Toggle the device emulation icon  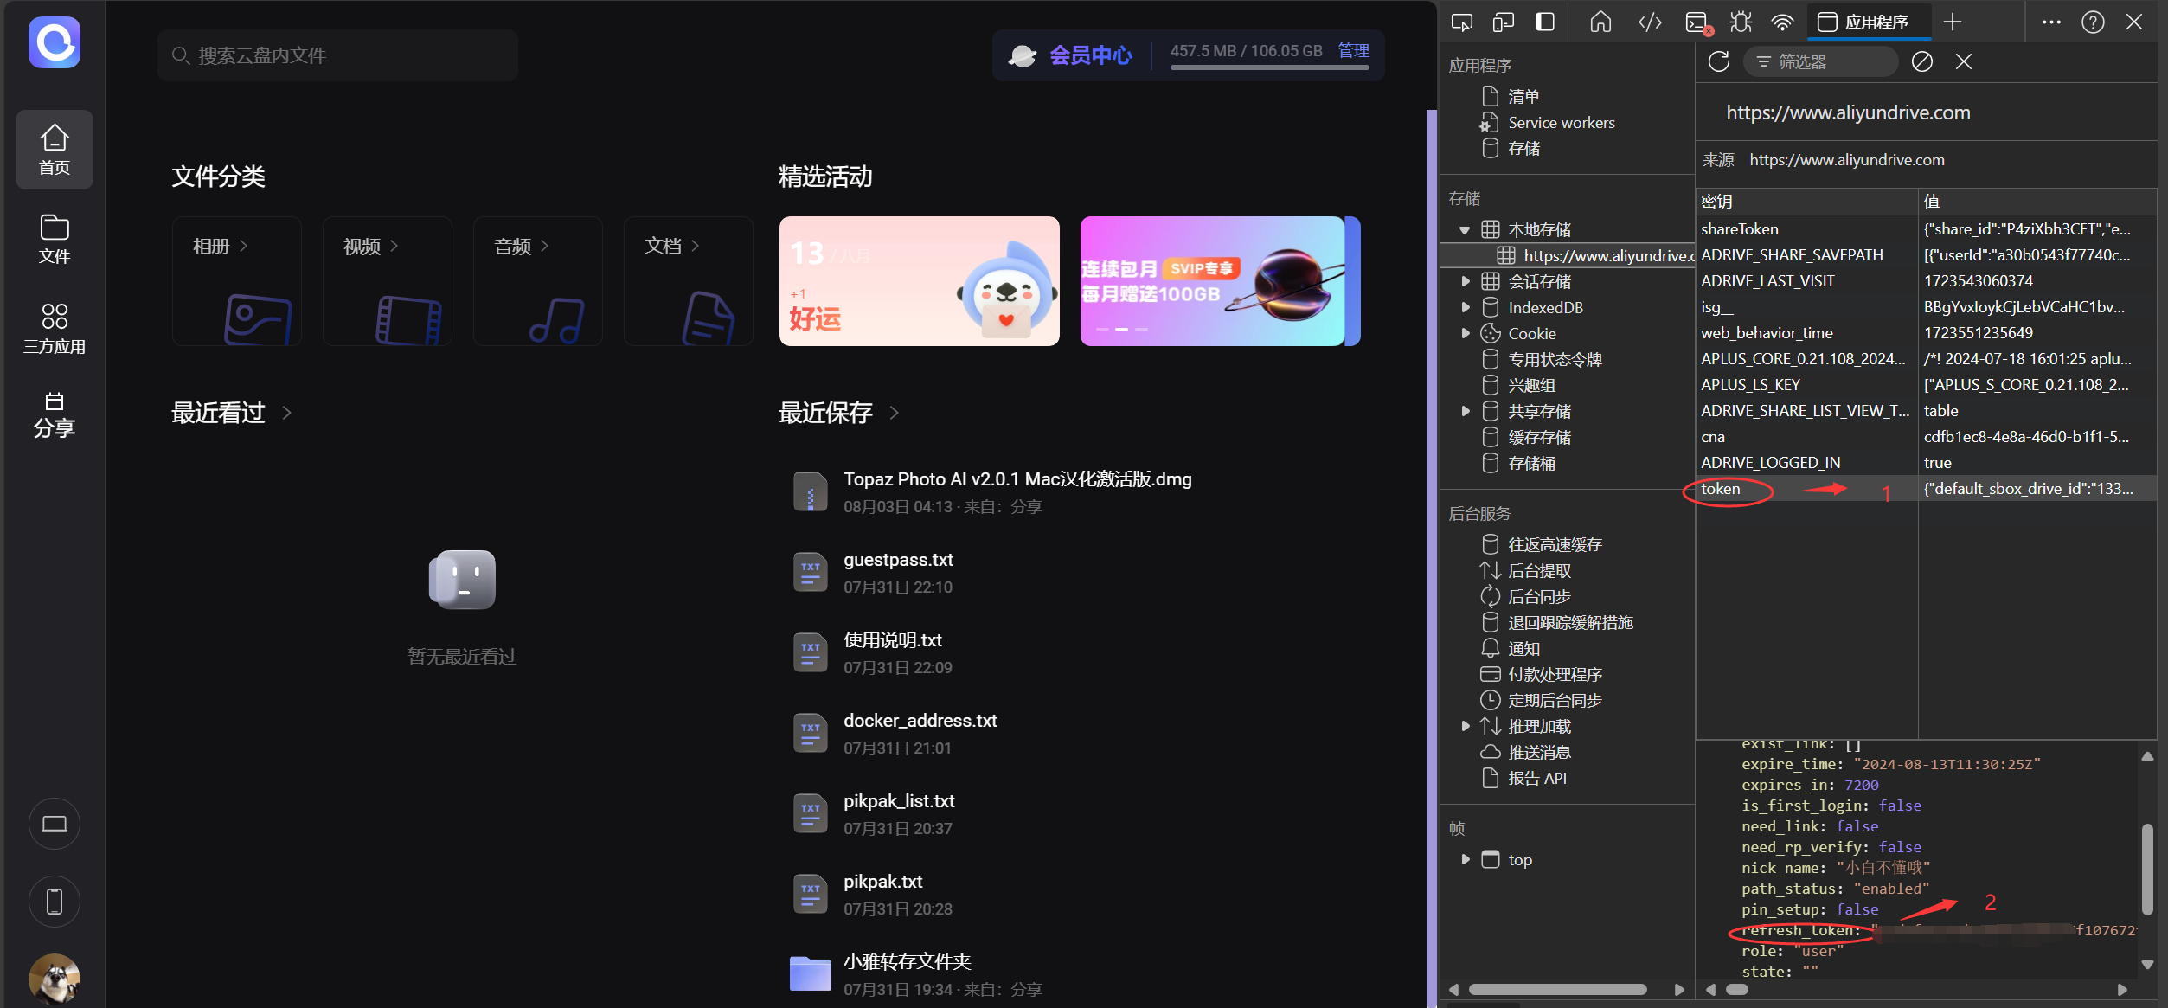(1503, 22)
